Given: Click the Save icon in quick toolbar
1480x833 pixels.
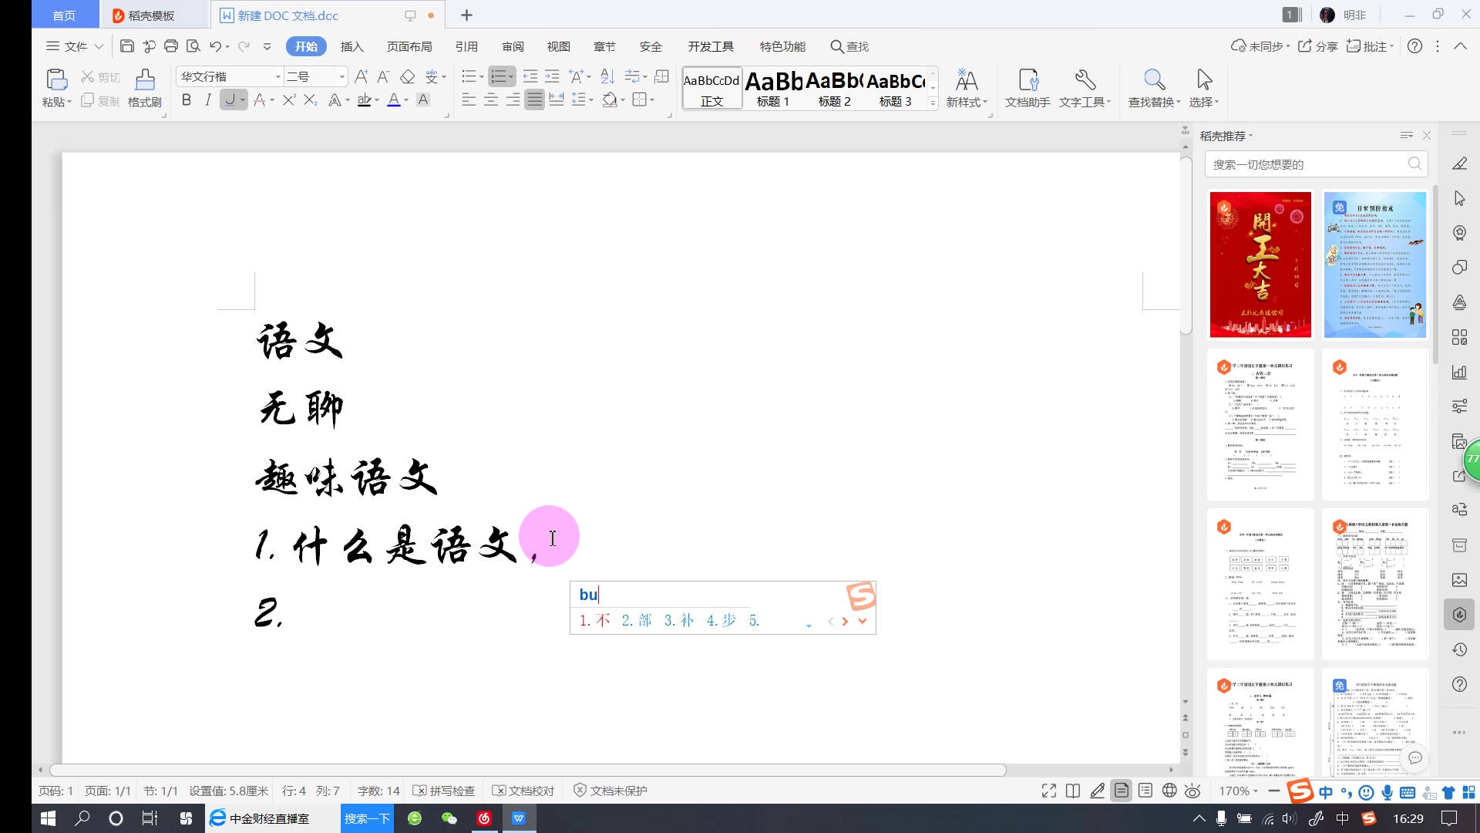Looking at the screenshot, I should (127, 46).
